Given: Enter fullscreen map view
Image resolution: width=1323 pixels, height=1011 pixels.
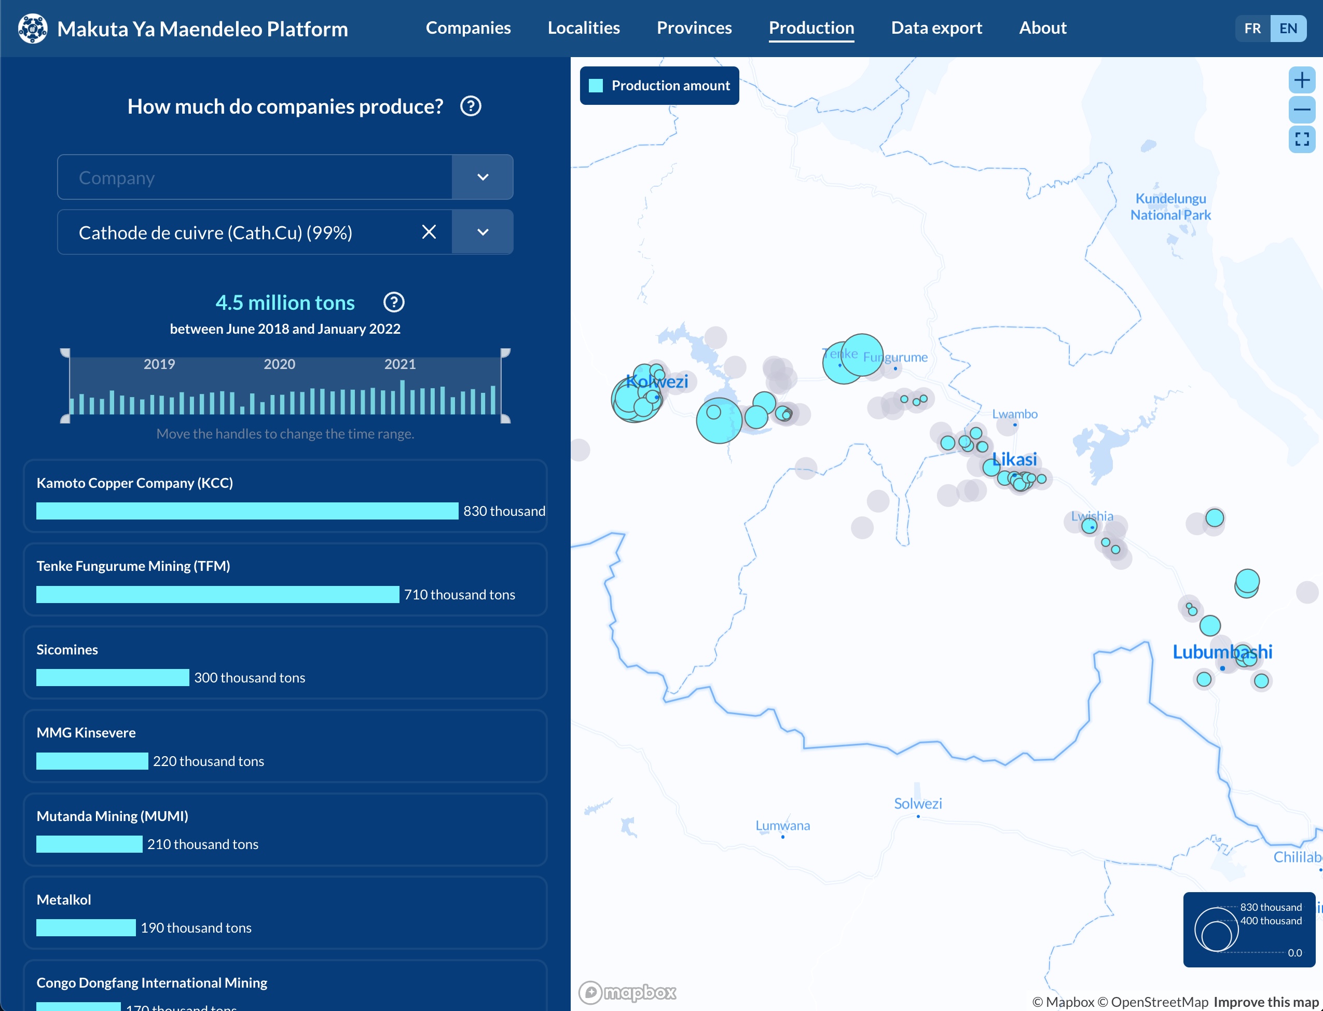Looking at the screenshot, I should click(1302, 140).
